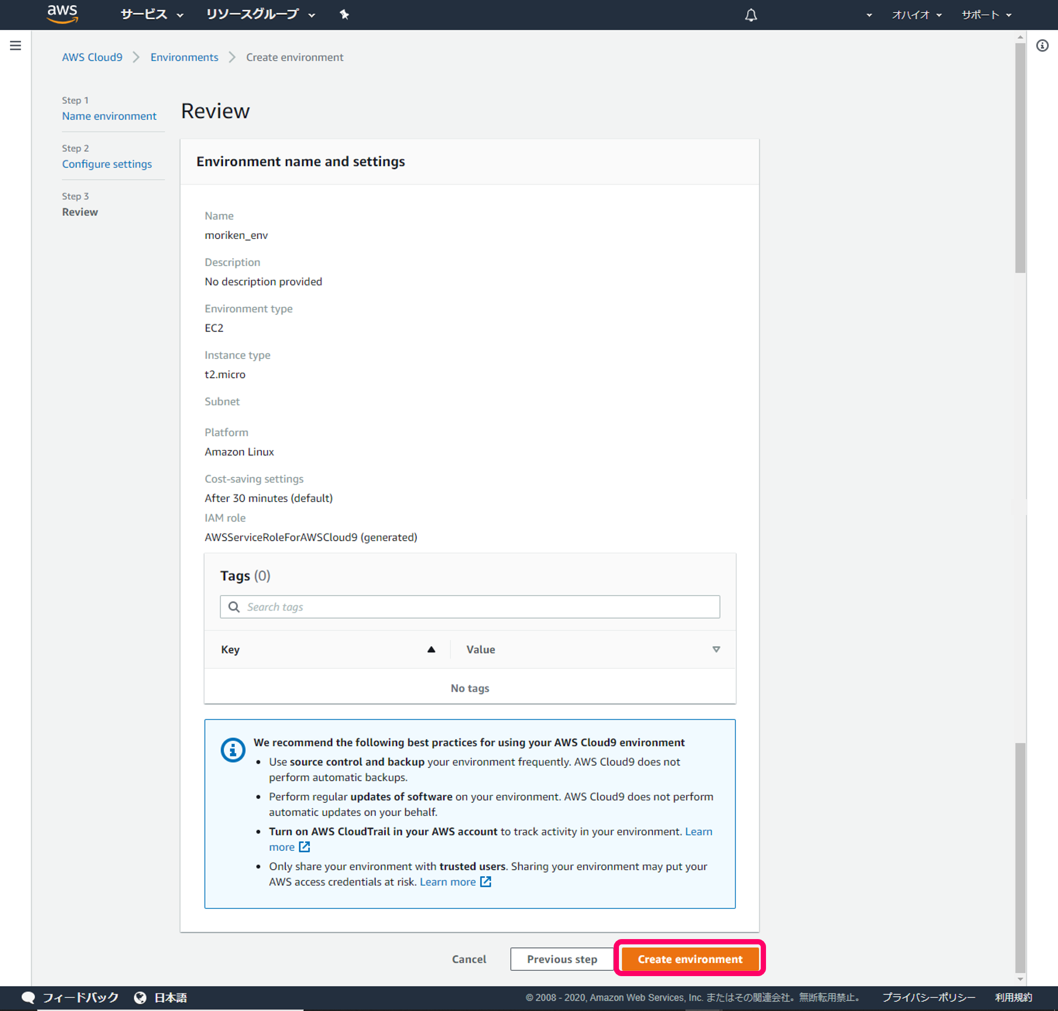The height and width of the screenshot is (1011, 1058).
Task: Open the hamburger side navigation menu
Action: pos(16,46)
